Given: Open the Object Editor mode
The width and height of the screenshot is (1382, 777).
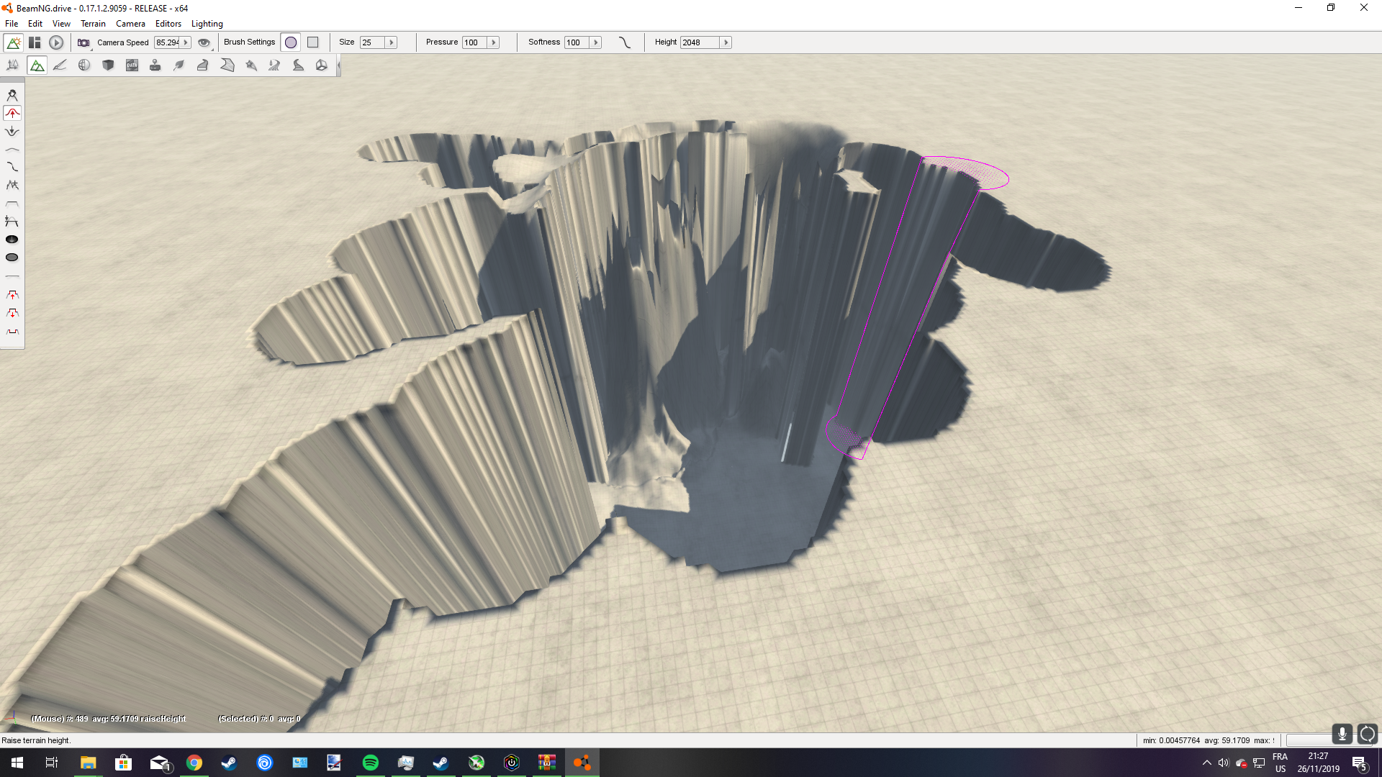Looking at the screenshot, I should pyautogui.click(x=13, y=65).
